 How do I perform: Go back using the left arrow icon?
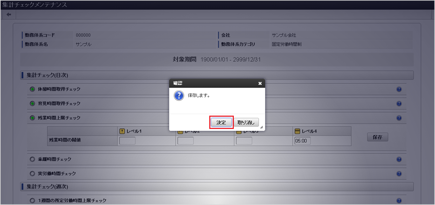point(9,14)
